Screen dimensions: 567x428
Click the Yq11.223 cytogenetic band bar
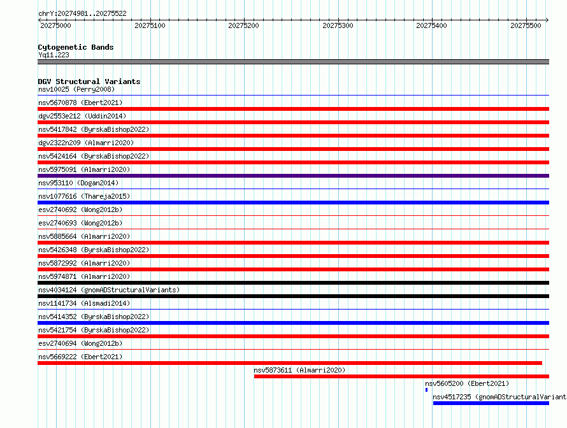pyautogui.click(x=293, y=62)
